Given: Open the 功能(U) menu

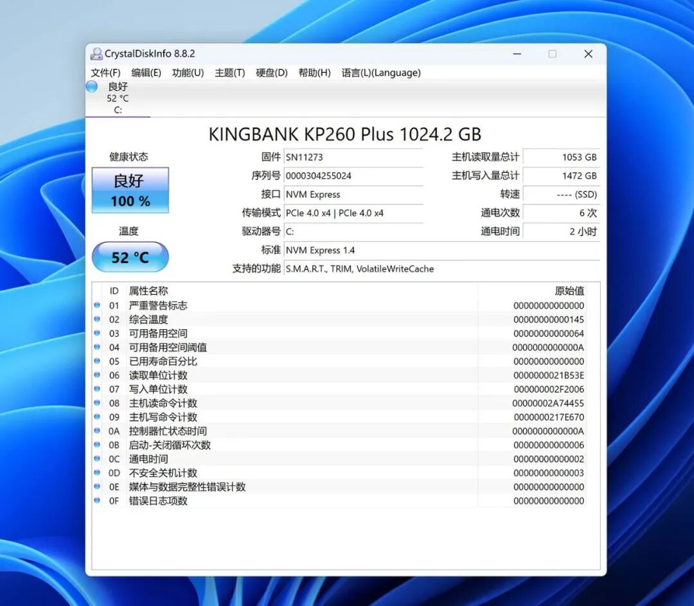Looking at the screenshot, I should coord(188,73).
